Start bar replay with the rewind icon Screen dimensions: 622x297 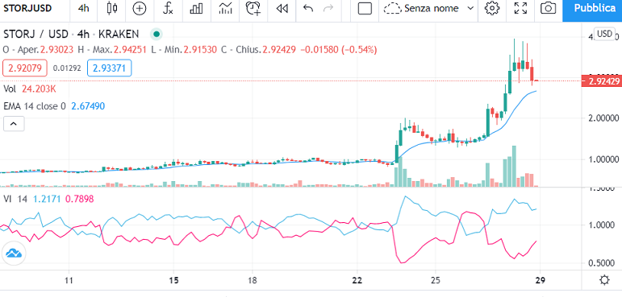tap(282, 8)
